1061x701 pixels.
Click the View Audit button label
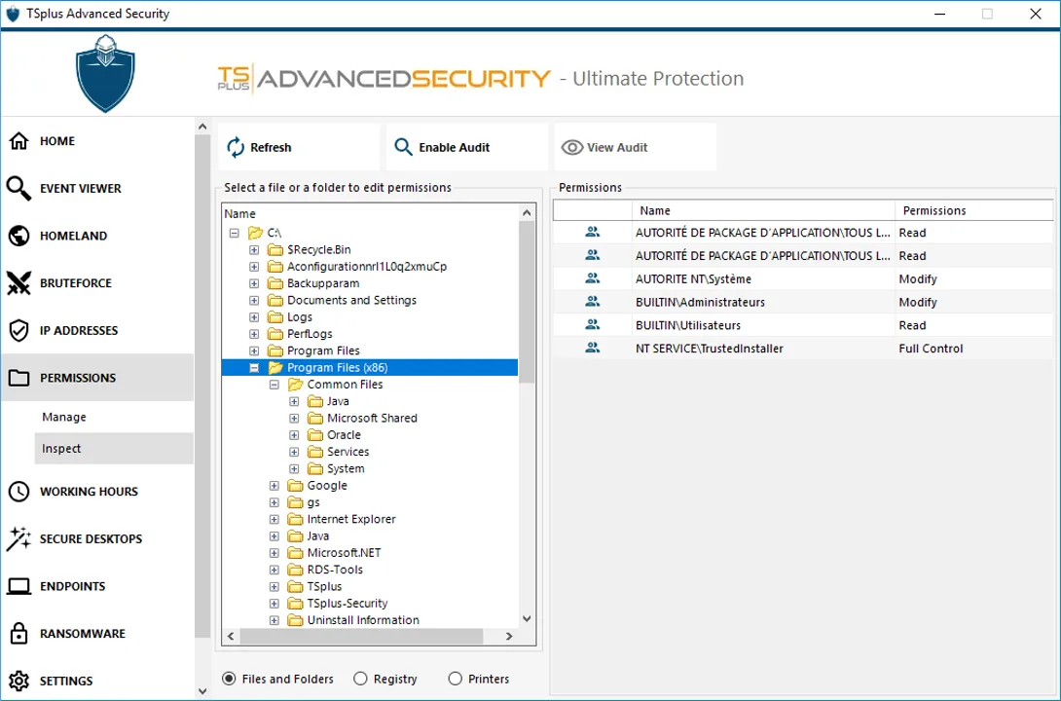(x=617, y=147)
